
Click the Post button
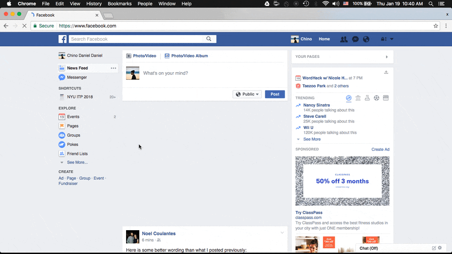[275, 94]
